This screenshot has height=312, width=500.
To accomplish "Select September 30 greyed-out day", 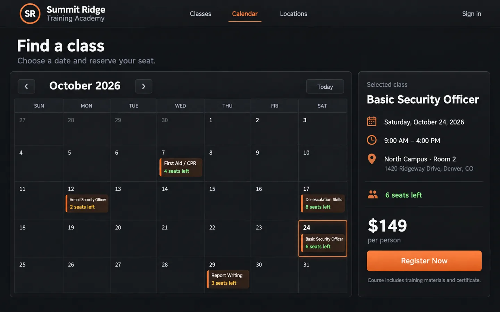I will (x=181, y=129).
